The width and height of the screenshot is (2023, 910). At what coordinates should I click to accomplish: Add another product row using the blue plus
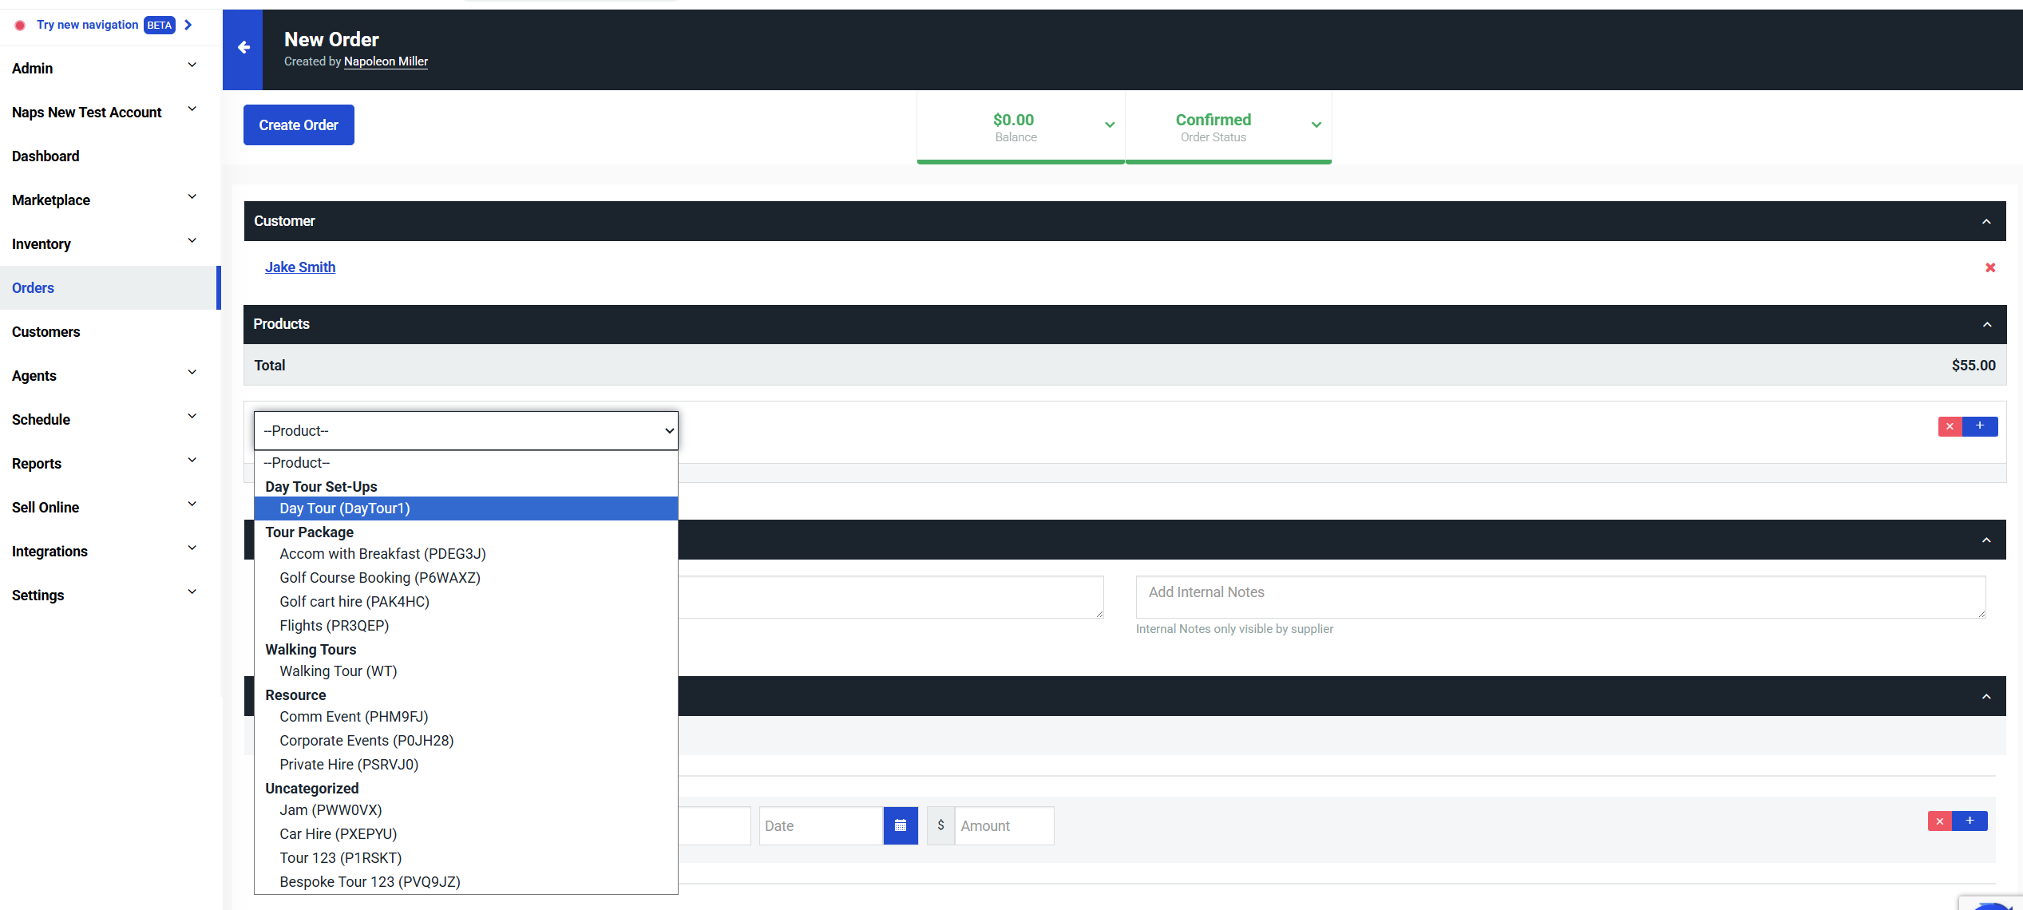1980,426
